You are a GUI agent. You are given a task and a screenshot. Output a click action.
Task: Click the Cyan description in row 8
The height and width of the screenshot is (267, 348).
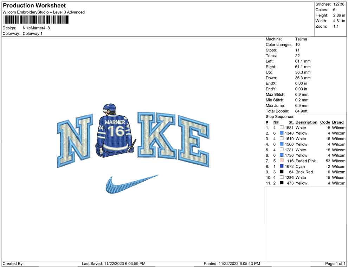(300, 166)
